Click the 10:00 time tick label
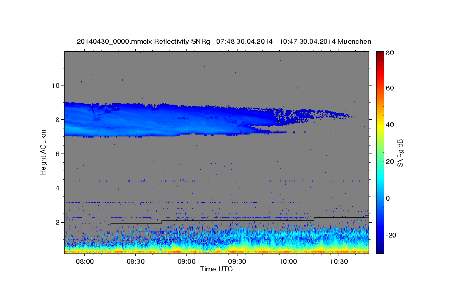The height and width of the screenshot is (304, 456). [288, 261]
